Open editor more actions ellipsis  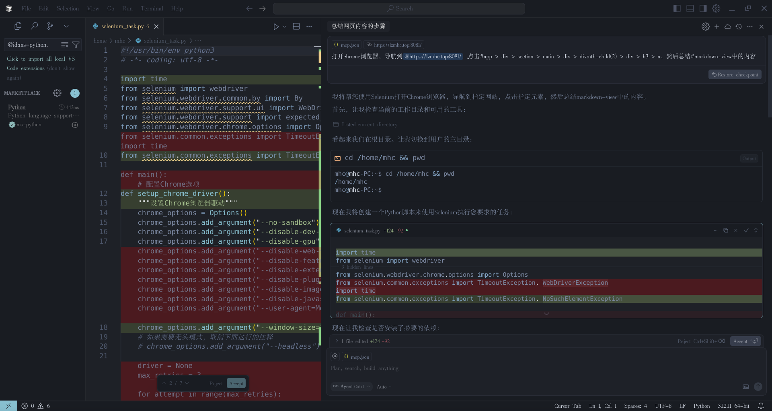[309, 27]
